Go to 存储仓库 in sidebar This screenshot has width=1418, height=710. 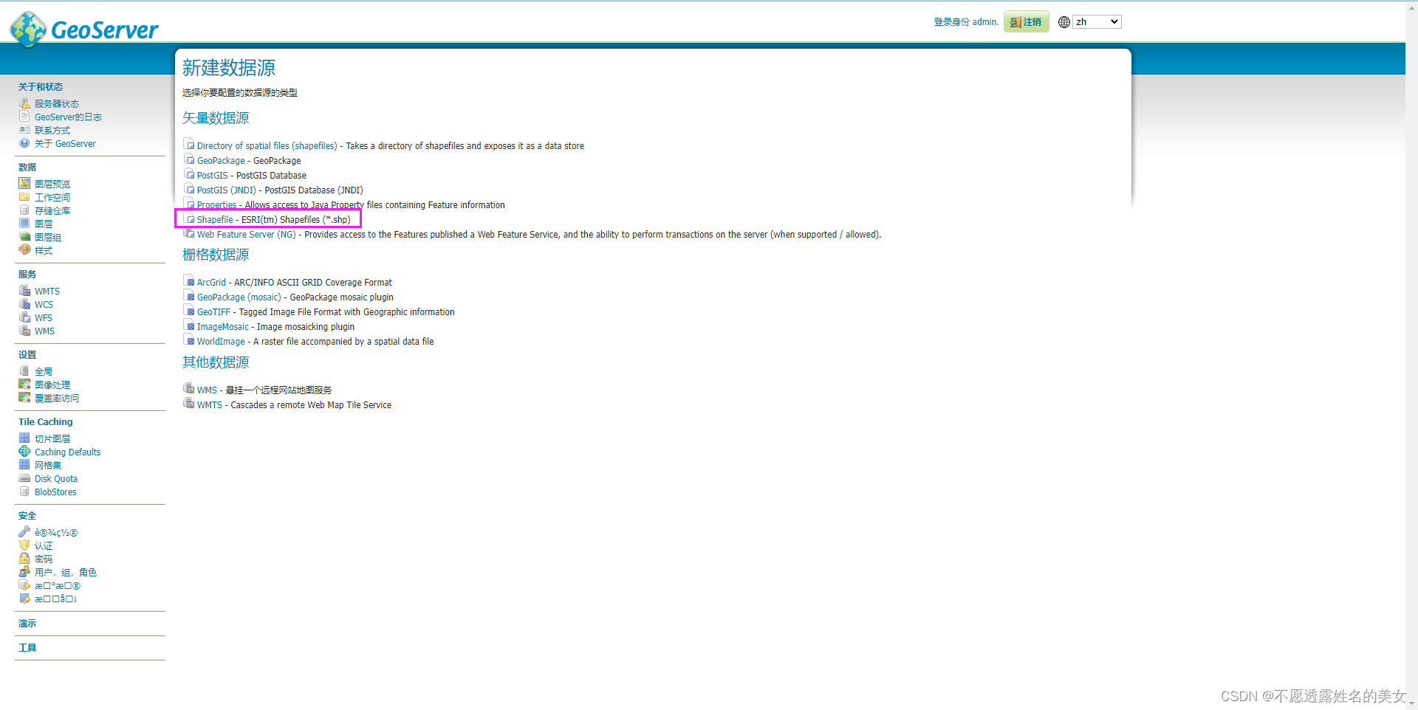[52, 211]
